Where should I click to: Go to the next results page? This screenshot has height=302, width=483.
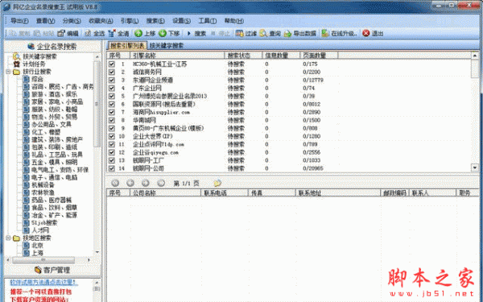point(146,183)
